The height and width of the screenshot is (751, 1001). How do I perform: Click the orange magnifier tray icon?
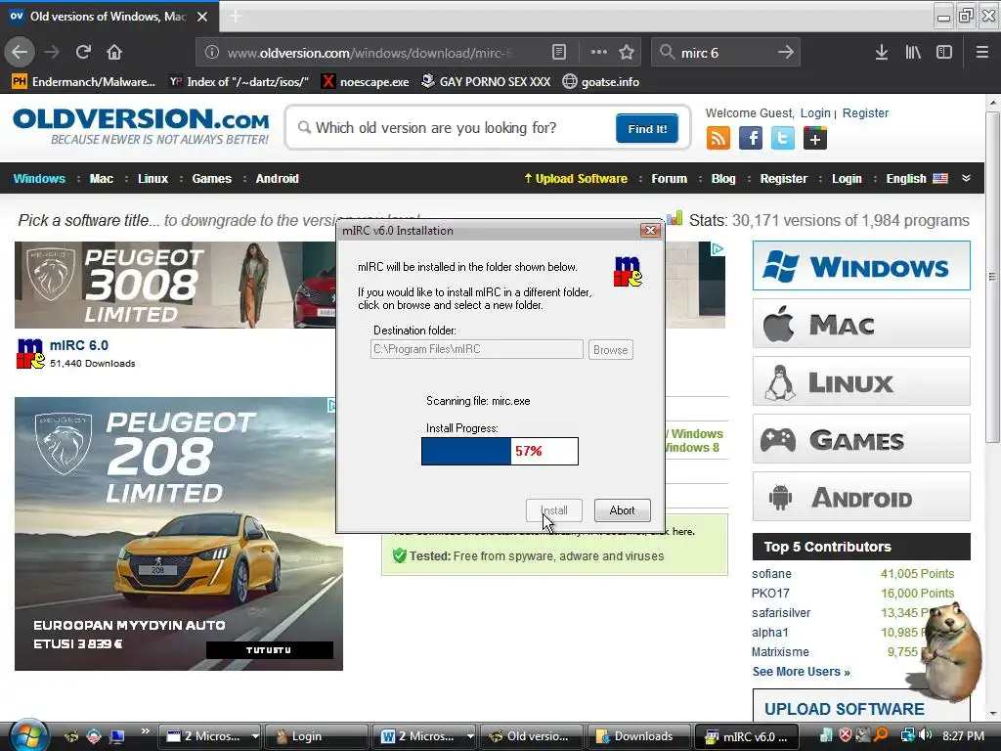pyautogui.click(x=881, y=735)
